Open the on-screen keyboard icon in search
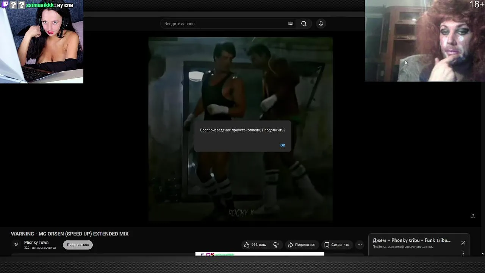This screenshot has width=485, height=273. pos(291,24)
